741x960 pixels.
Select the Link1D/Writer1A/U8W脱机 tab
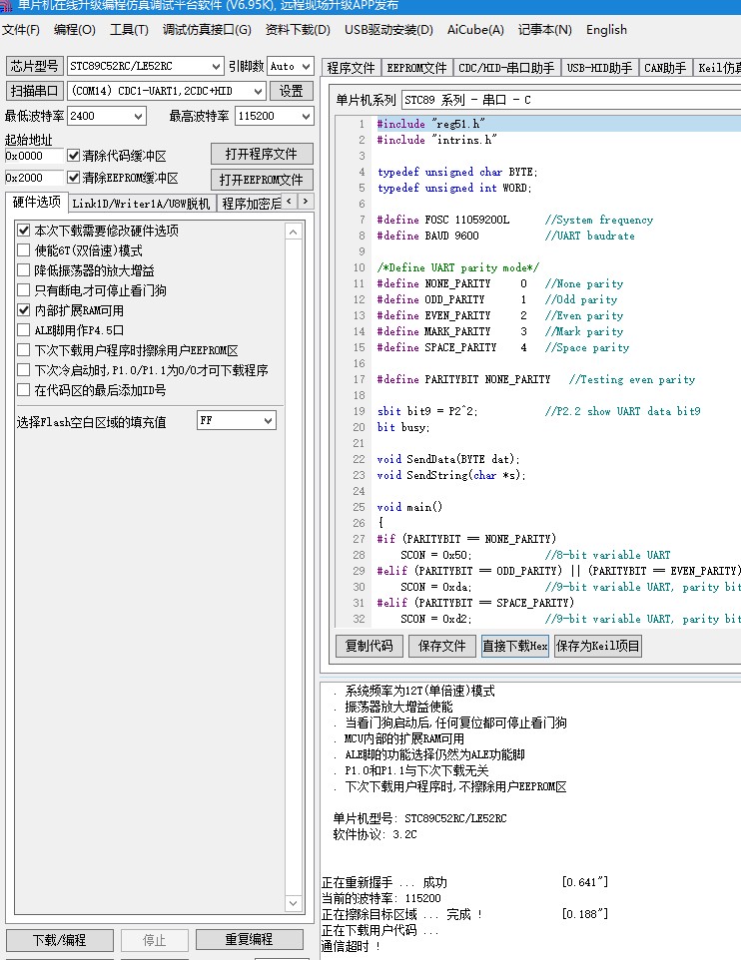[141, 204]
